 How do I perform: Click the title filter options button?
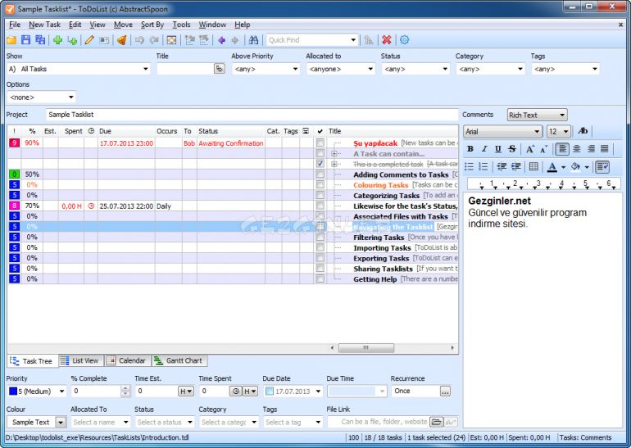(x=220, y=69)
